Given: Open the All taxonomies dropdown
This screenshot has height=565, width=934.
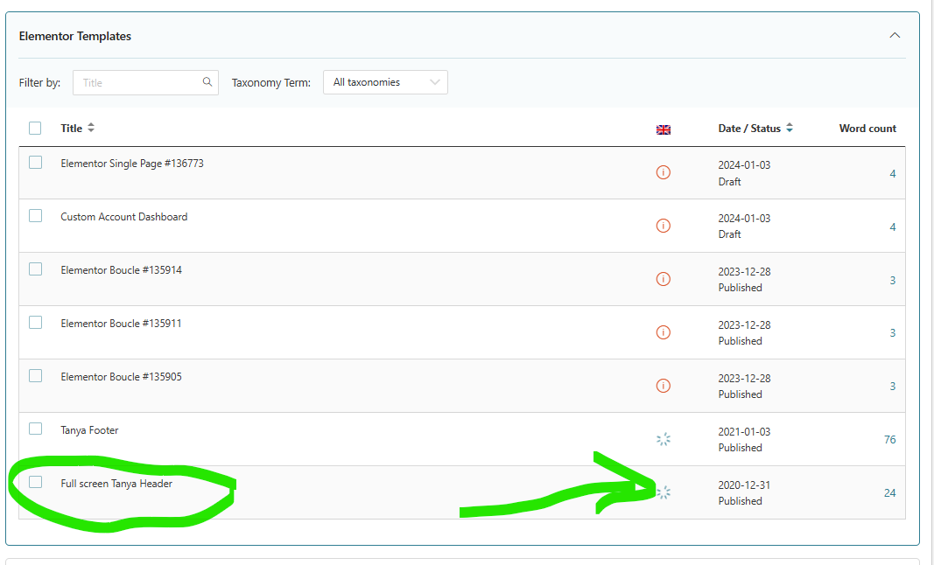Looking at the screenshot, I should tap(385, 82).
